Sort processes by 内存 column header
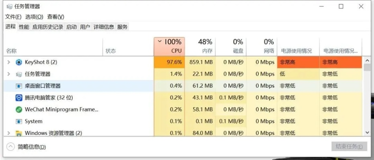 (205, 46)
